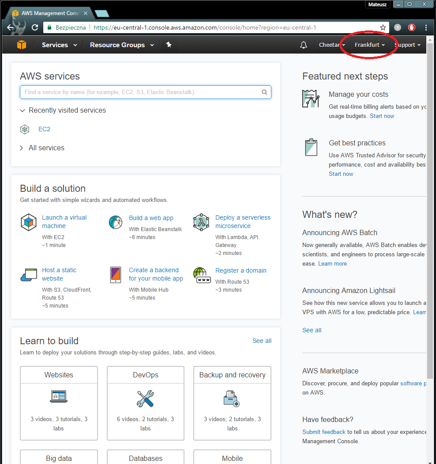Click the Websites laptop icon
Screen dimensions: 436x464
click(x=59, y=396)
